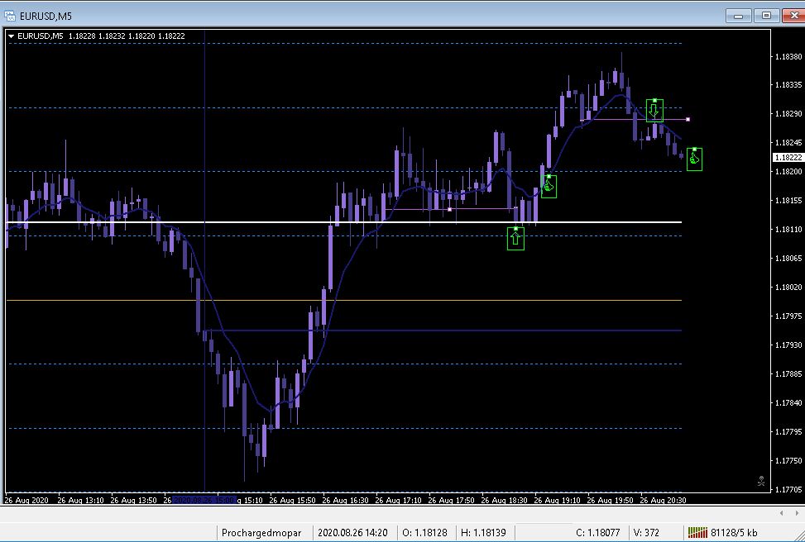Image resolution: width=805 pixels, height=542 pixels.
Task: Click the C: 1.18077 close price field
Action: pos(597,533)
